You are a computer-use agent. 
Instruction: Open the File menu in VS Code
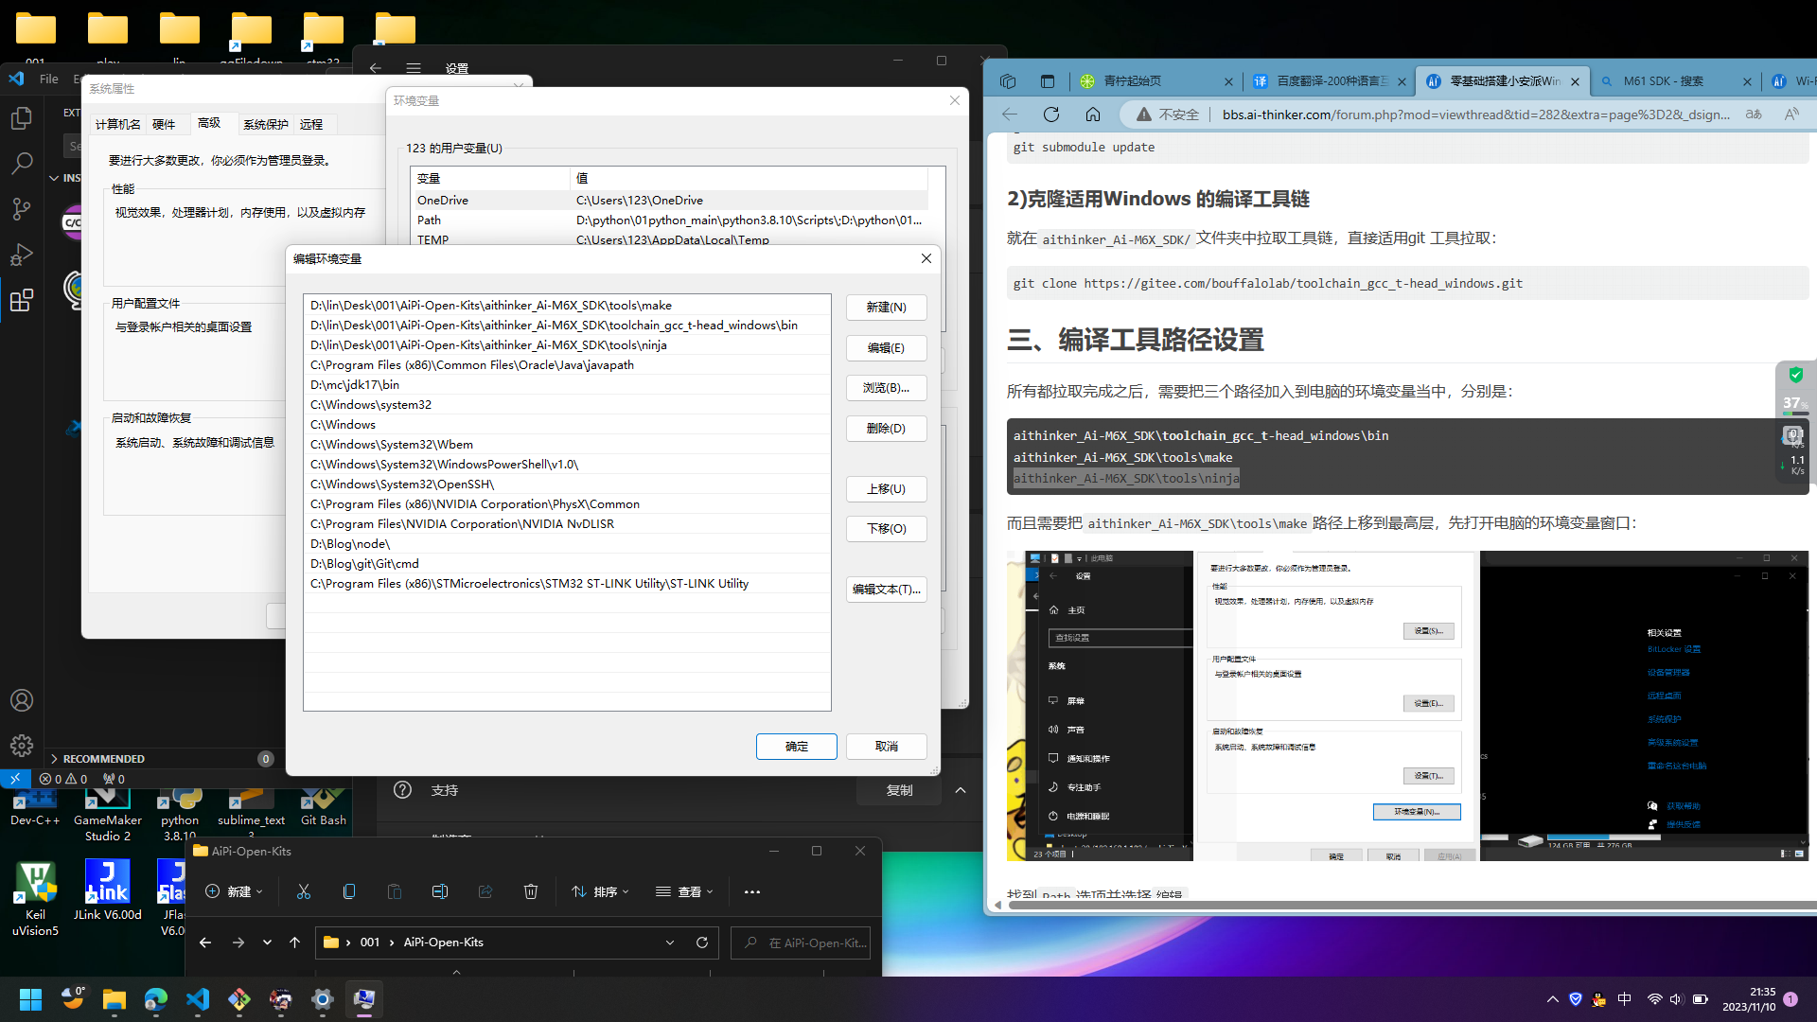(x=49, y=79)
